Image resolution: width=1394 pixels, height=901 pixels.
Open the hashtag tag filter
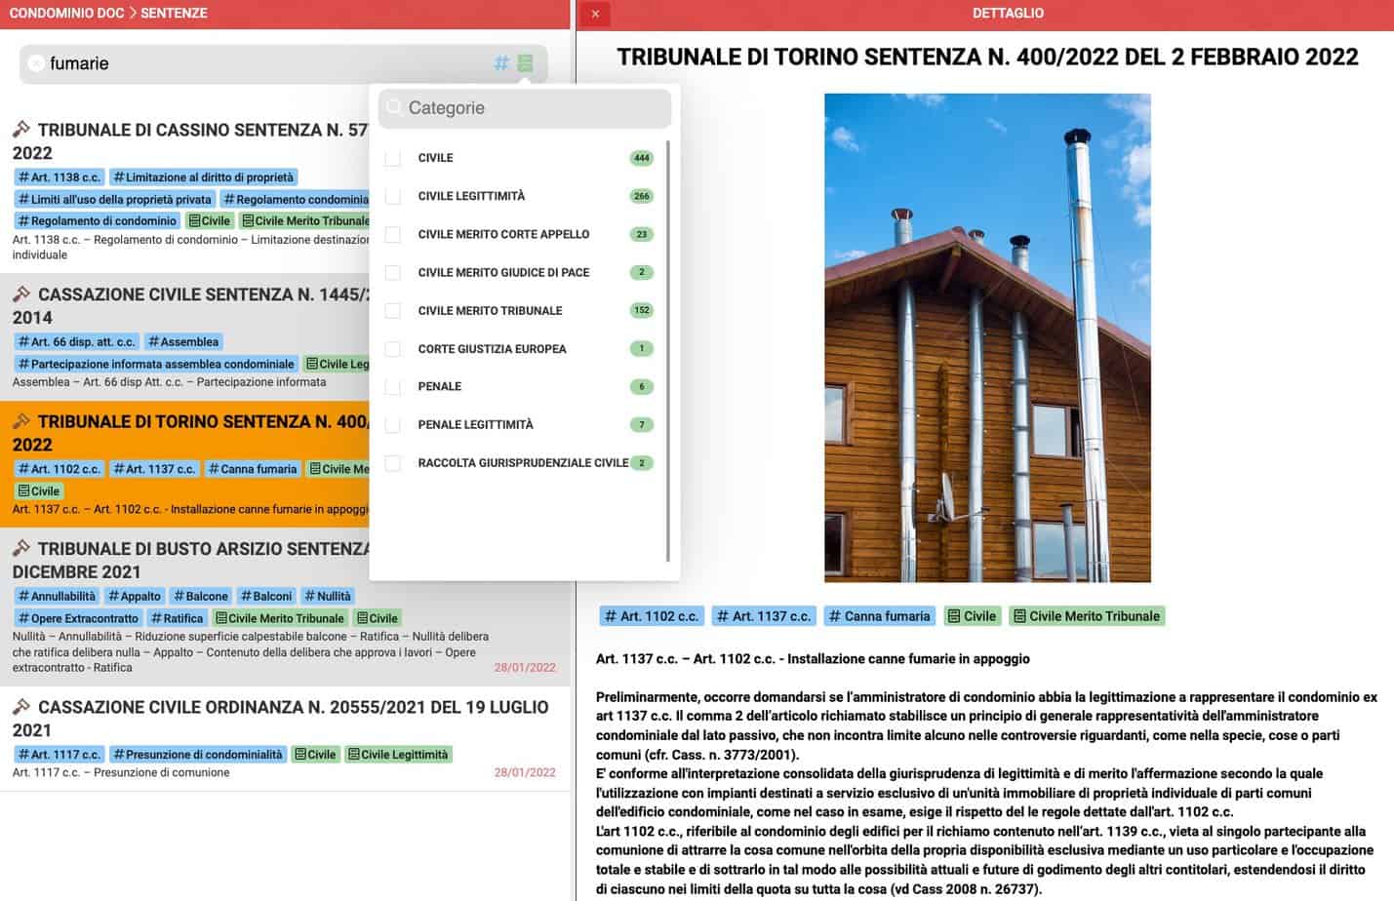[501, 63]
